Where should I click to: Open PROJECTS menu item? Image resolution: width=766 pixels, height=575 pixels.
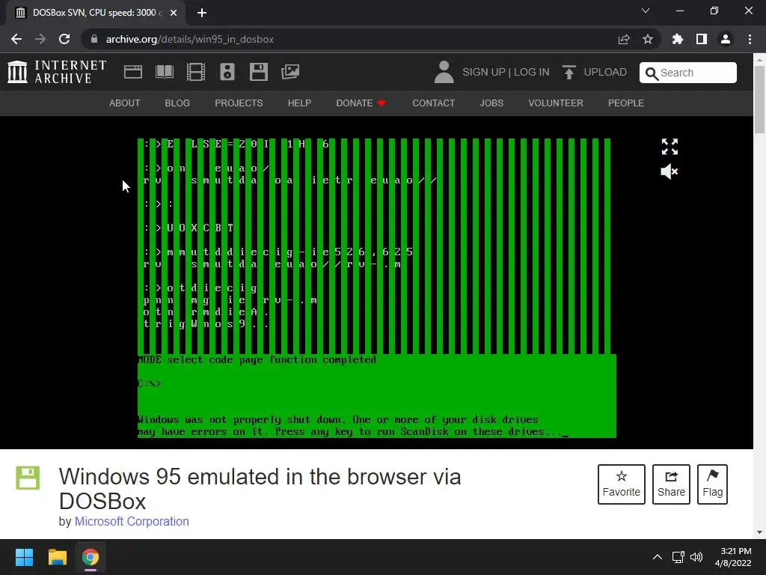pyautogui.click(x=239, y=103)
